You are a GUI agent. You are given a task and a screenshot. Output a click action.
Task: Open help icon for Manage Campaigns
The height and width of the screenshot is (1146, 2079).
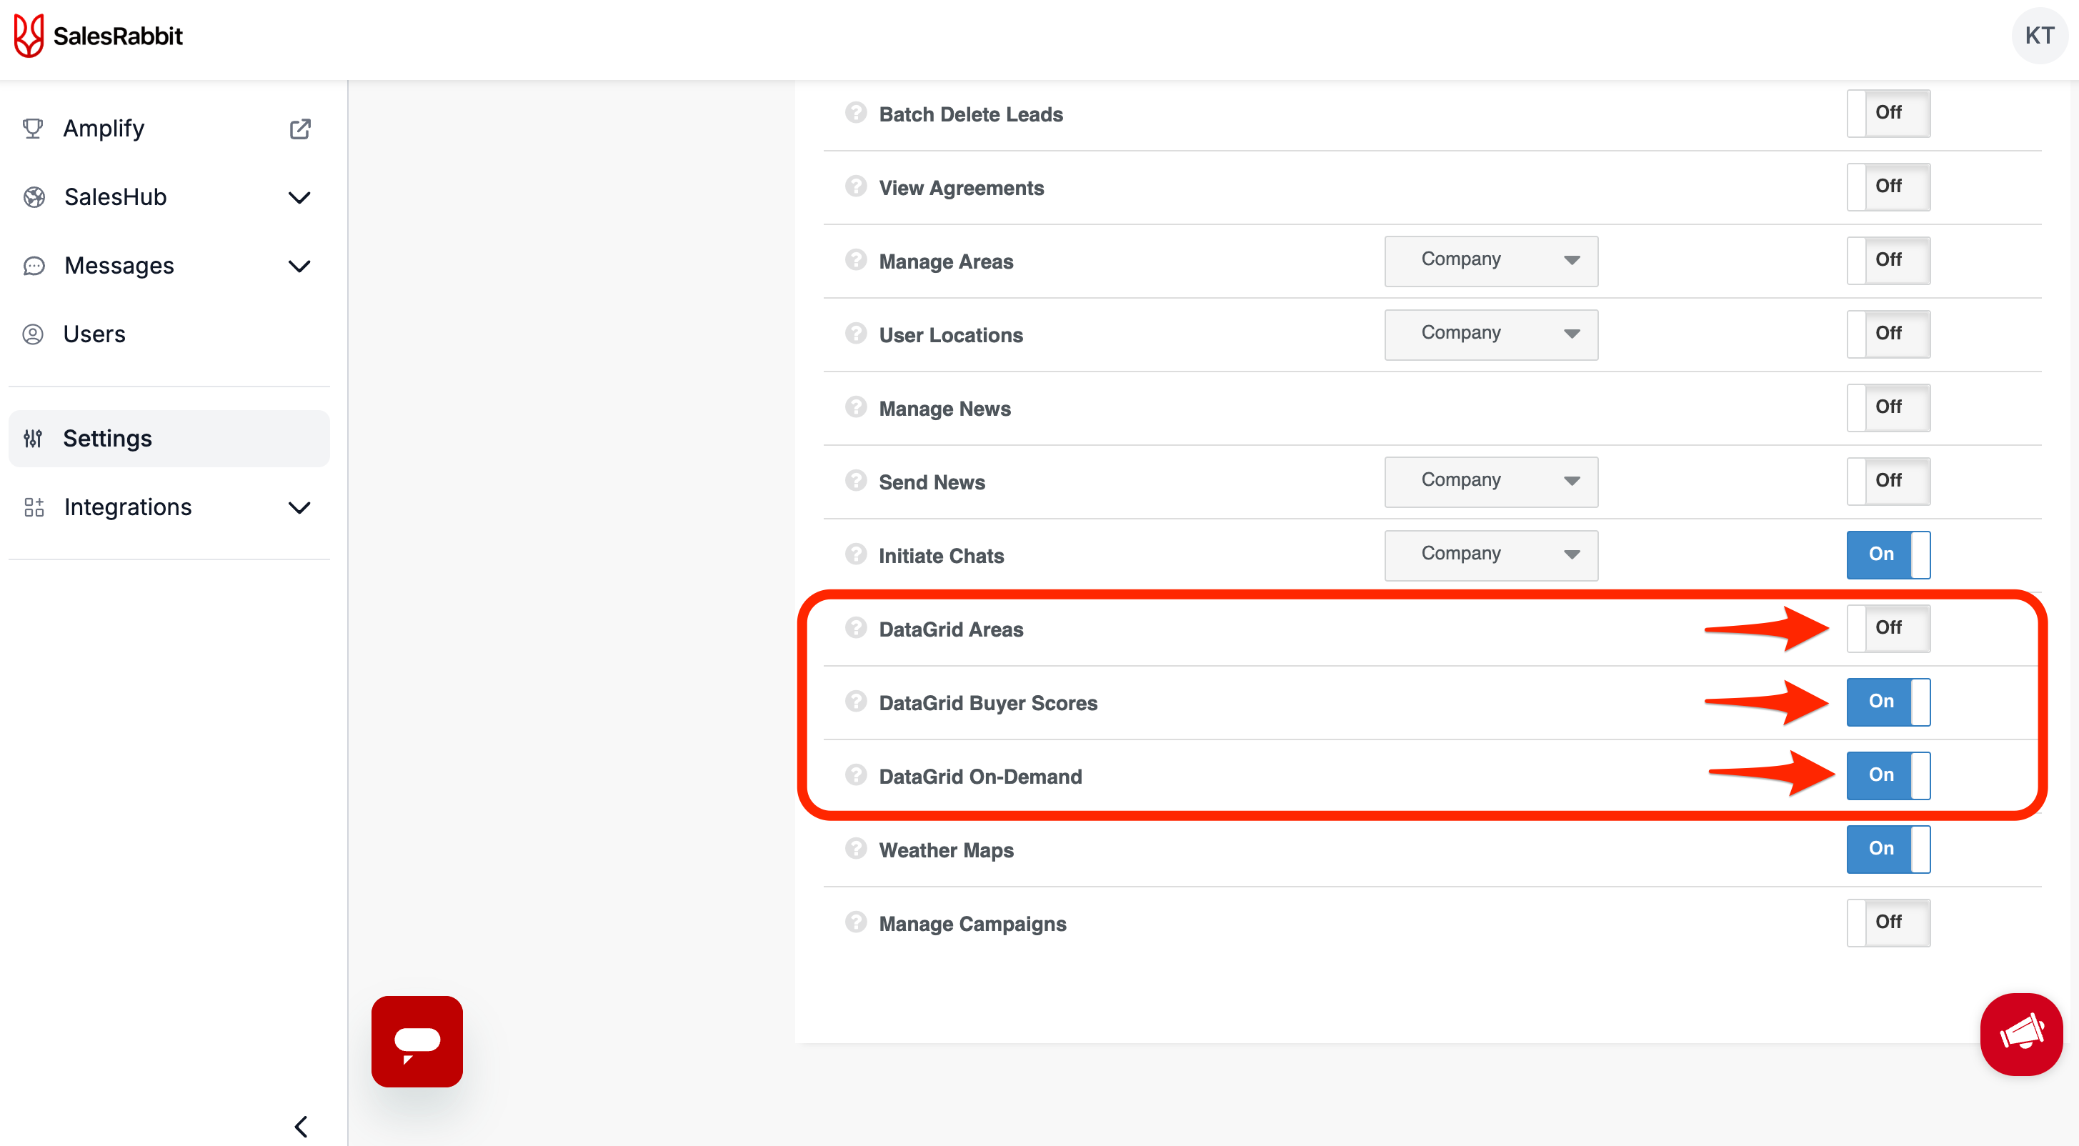coord(855,922)
